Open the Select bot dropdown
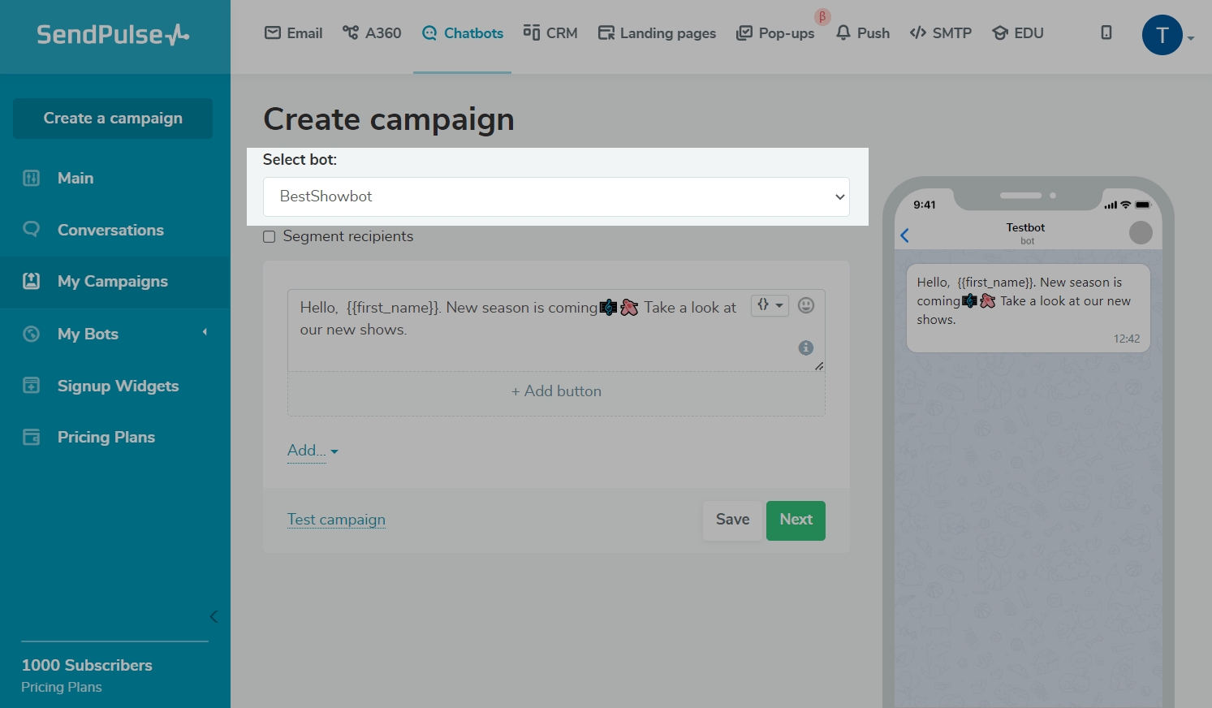This screenshot has width=1212, height=708. (x=556, y=196)
